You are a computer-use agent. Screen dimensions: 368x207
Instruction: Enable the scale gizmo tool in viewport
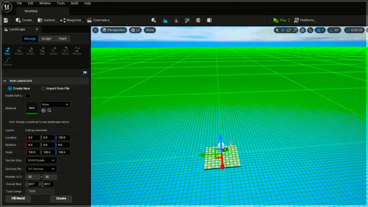(x=295, y=30)
